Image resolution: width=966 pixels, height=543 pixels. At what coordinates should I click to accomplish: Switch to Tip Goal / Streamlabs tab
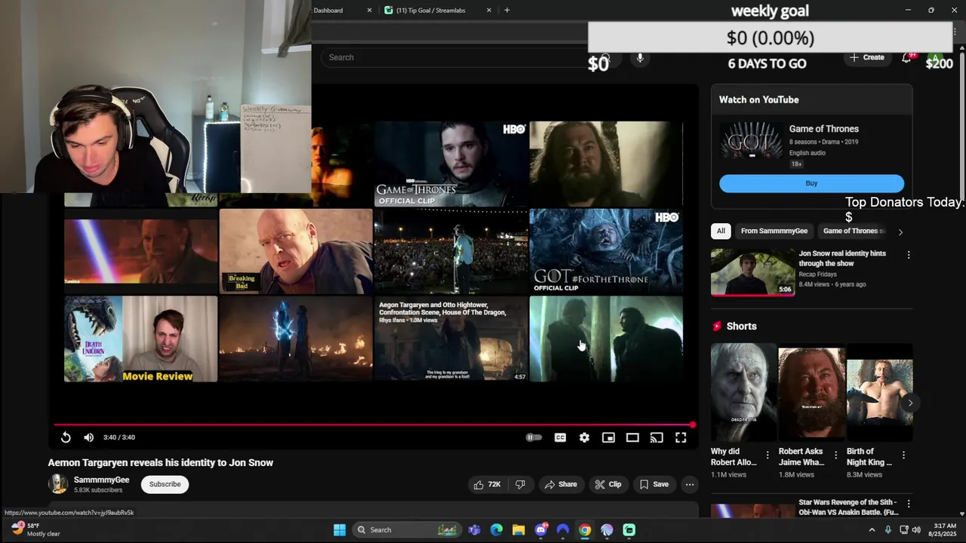click(431, 11)
